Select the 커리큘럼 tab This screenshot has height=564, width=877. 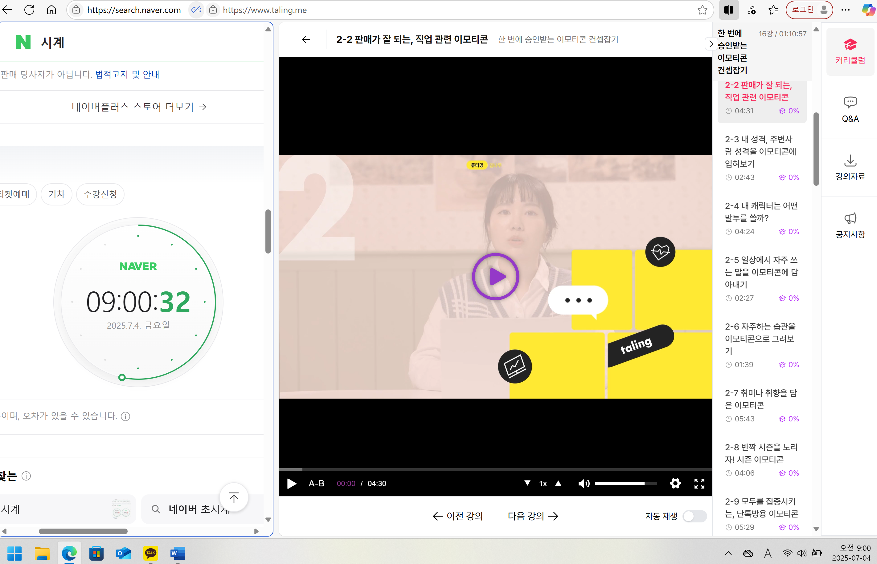tap(850, 51)
